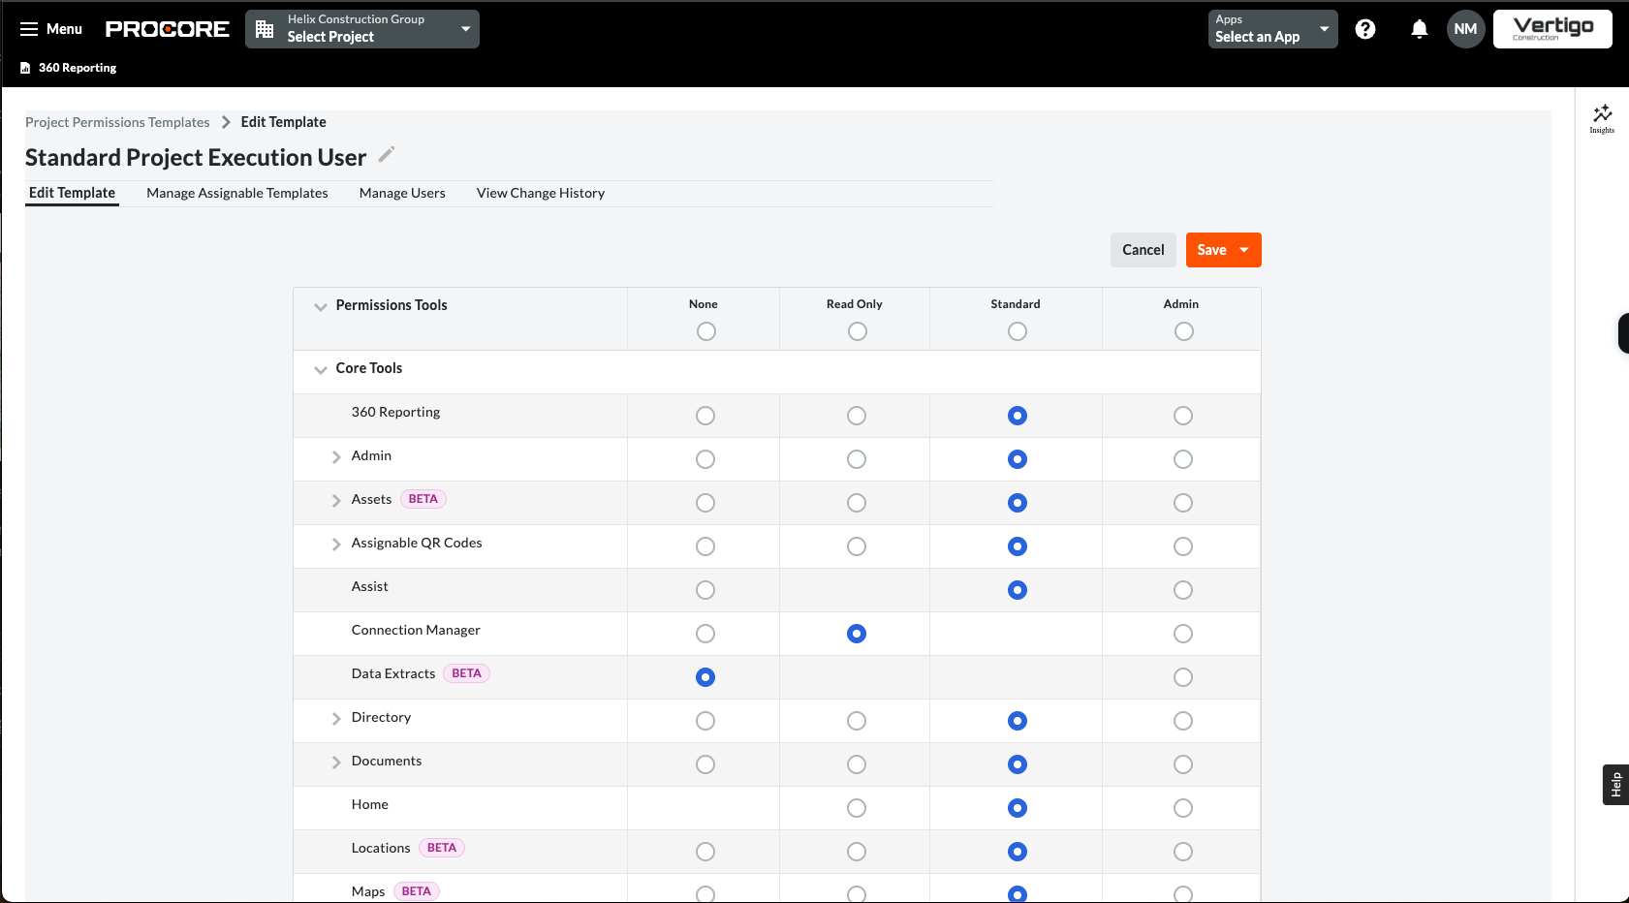Click the Edit Template breadcrumb text
The height and width of the screenshot is (903, 1629).
point(284,122)
